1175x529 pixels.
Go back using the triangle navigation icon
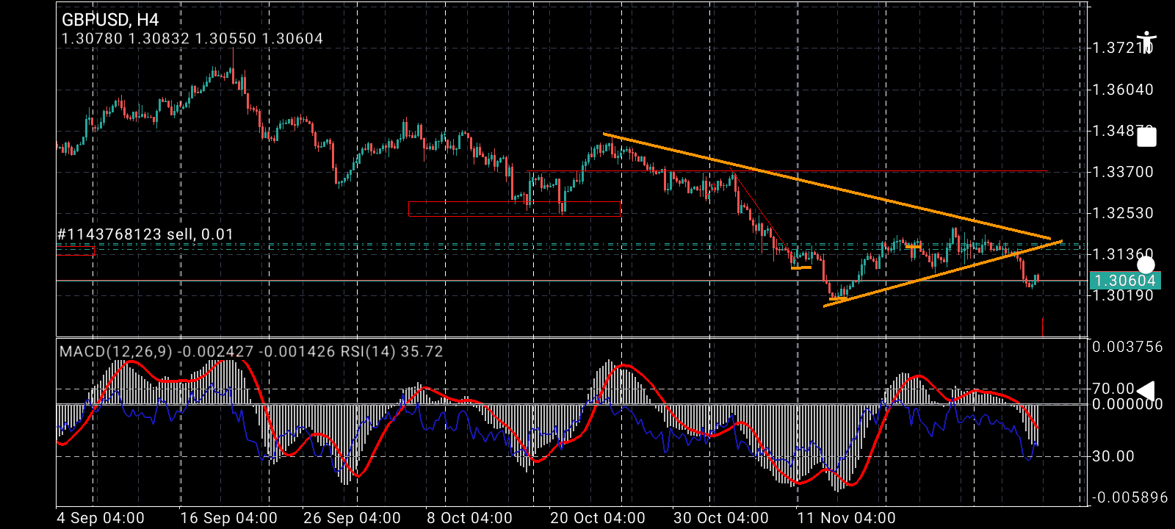(x=1146, y=391)
